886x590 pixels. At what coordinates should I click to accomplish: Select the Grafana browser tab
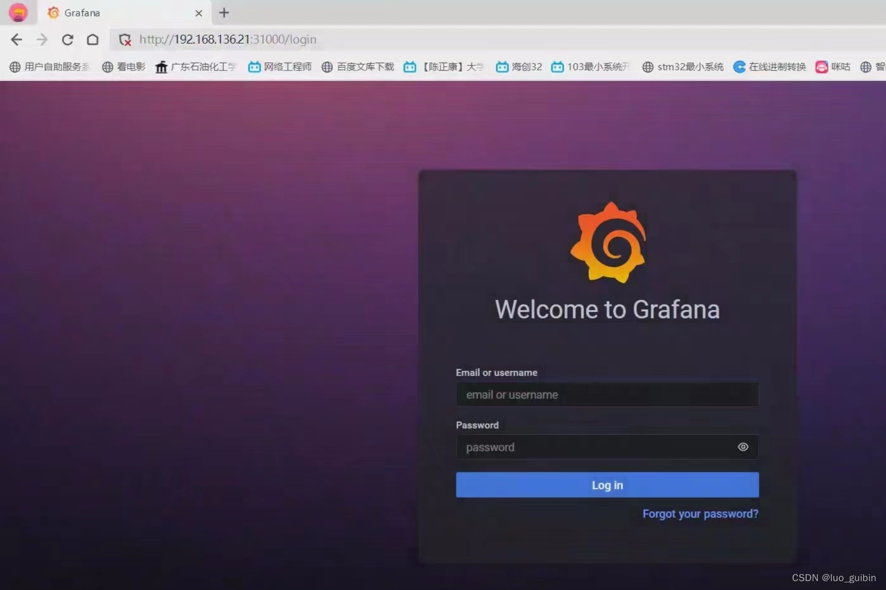124,13
